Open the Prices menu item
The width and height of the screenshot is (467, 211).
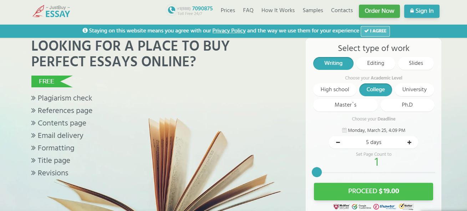tap(228, 10)
